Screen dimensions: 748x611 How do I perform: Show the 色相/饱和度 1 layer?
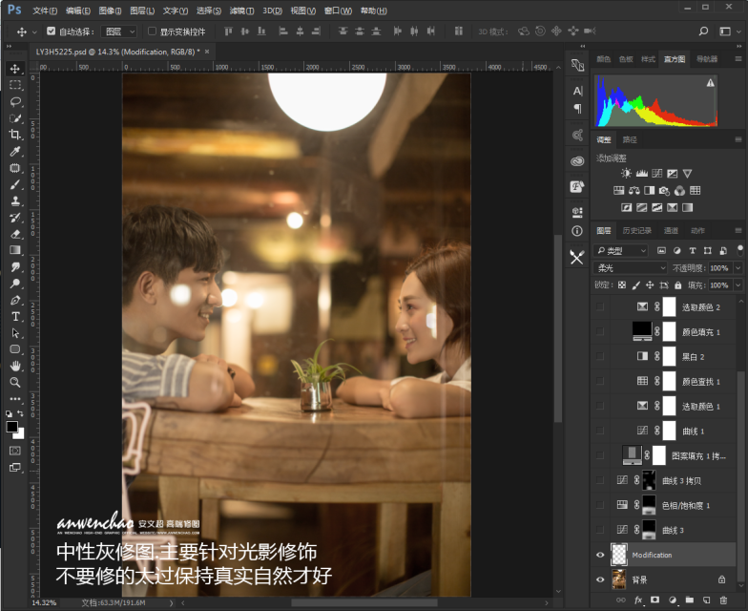pyautogui.click(x=600, y=505)
